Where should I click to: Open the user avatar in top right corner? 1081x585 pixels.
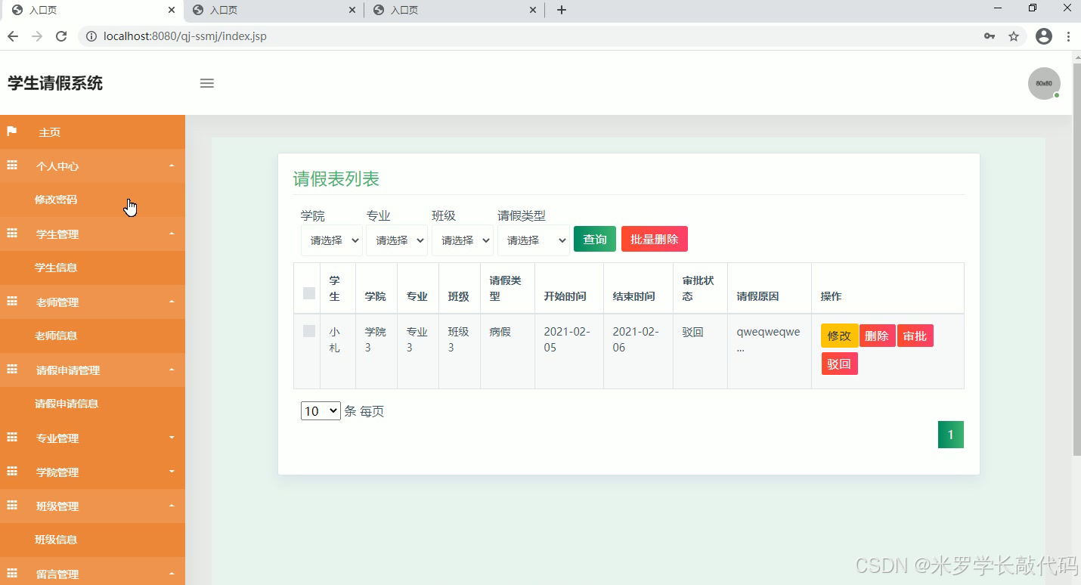click(1044, 83)
